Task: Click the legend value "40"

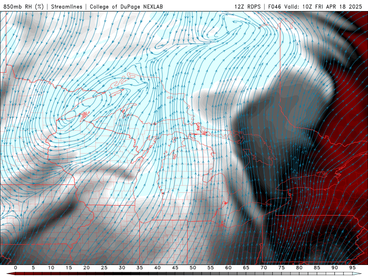Action: pyautogui.click(x=157, y=268)
